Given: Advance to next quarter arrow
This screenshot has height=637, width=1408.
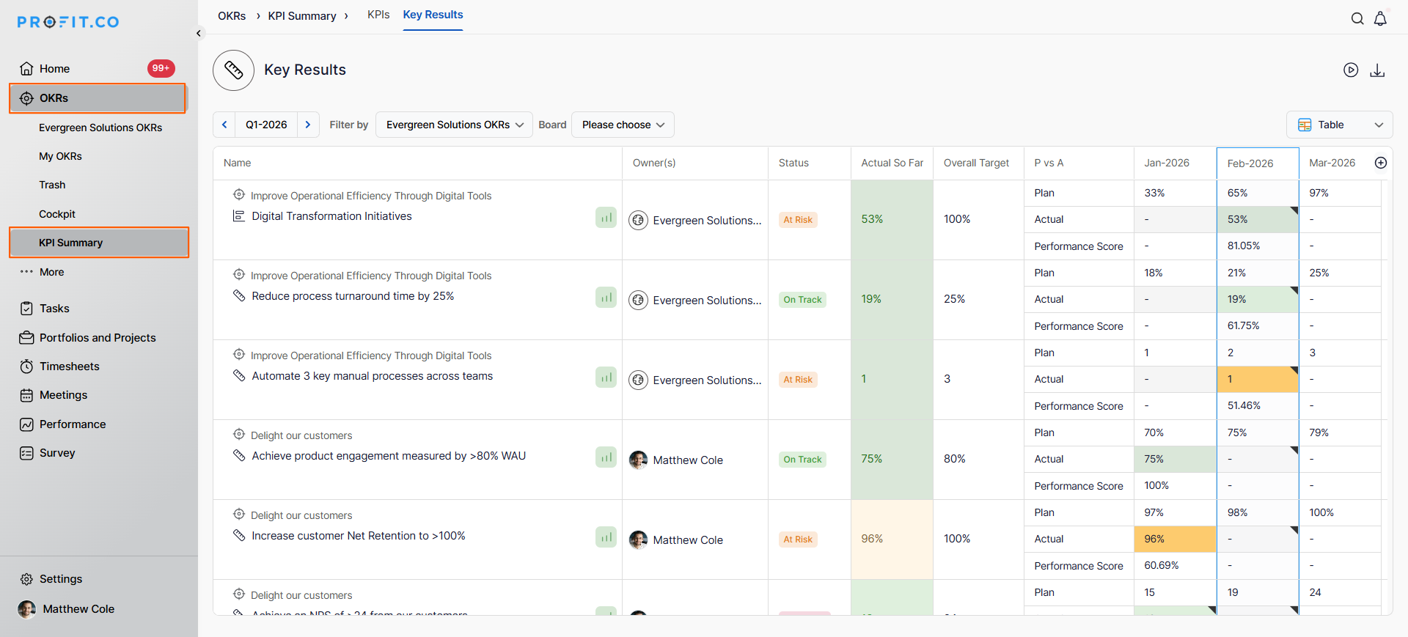Looking at the screenshot, I should (308, 125).
